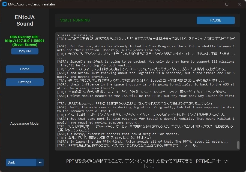The width and height of the screenshot is (246, 172).
Task: Minimize the Classic Translator window
Action: (x=214, y=4)
